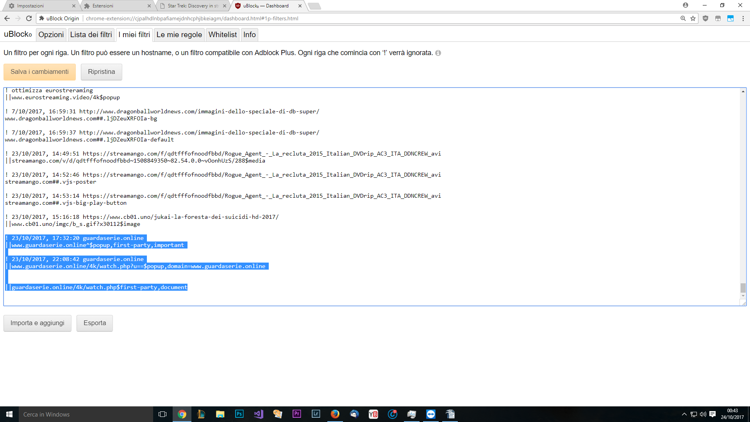Open the Le mie regole tab
750x422 pixels.
click(x=179, y=35)
